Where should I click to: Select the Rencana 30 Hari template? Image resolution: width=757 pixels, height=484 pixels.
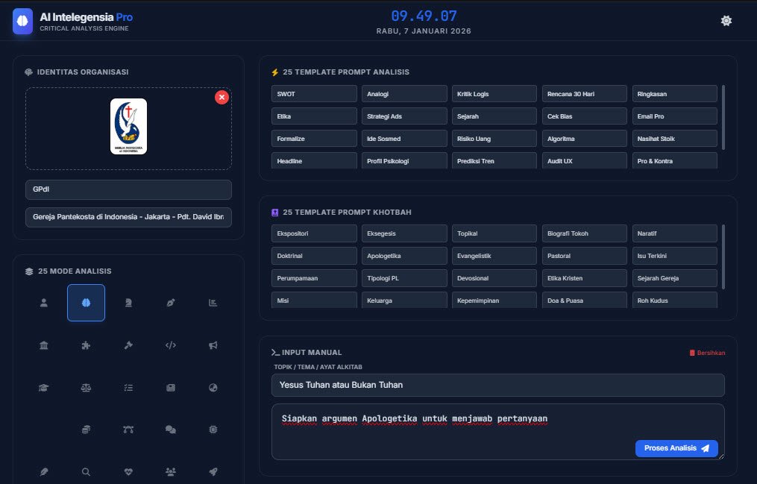coord(584,94)
